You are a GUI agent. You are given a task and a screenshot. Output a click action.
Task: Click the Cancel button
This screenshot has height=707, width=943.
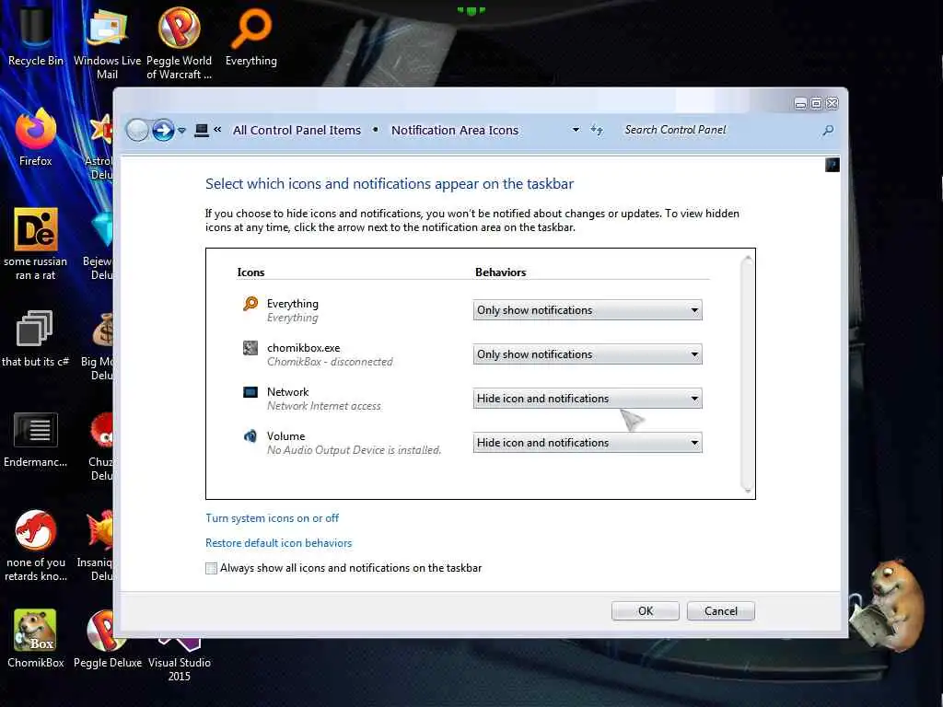click(720, 611)
